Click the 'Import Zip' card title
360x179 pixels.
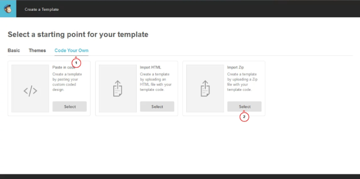tap(236, 68)
